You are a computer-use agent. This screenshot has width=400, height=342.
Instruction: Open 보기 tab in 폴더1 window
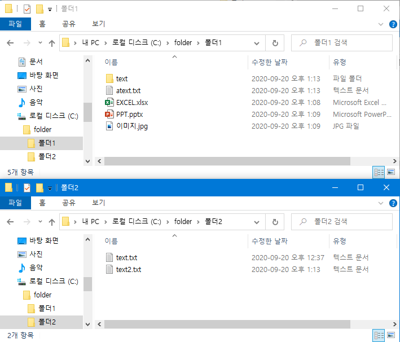(x=99, y=24)
